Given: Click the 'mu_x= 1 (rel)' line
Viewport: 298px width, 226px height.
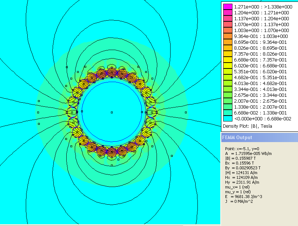Looking at the screenshot, I should [x=237, y=187].
